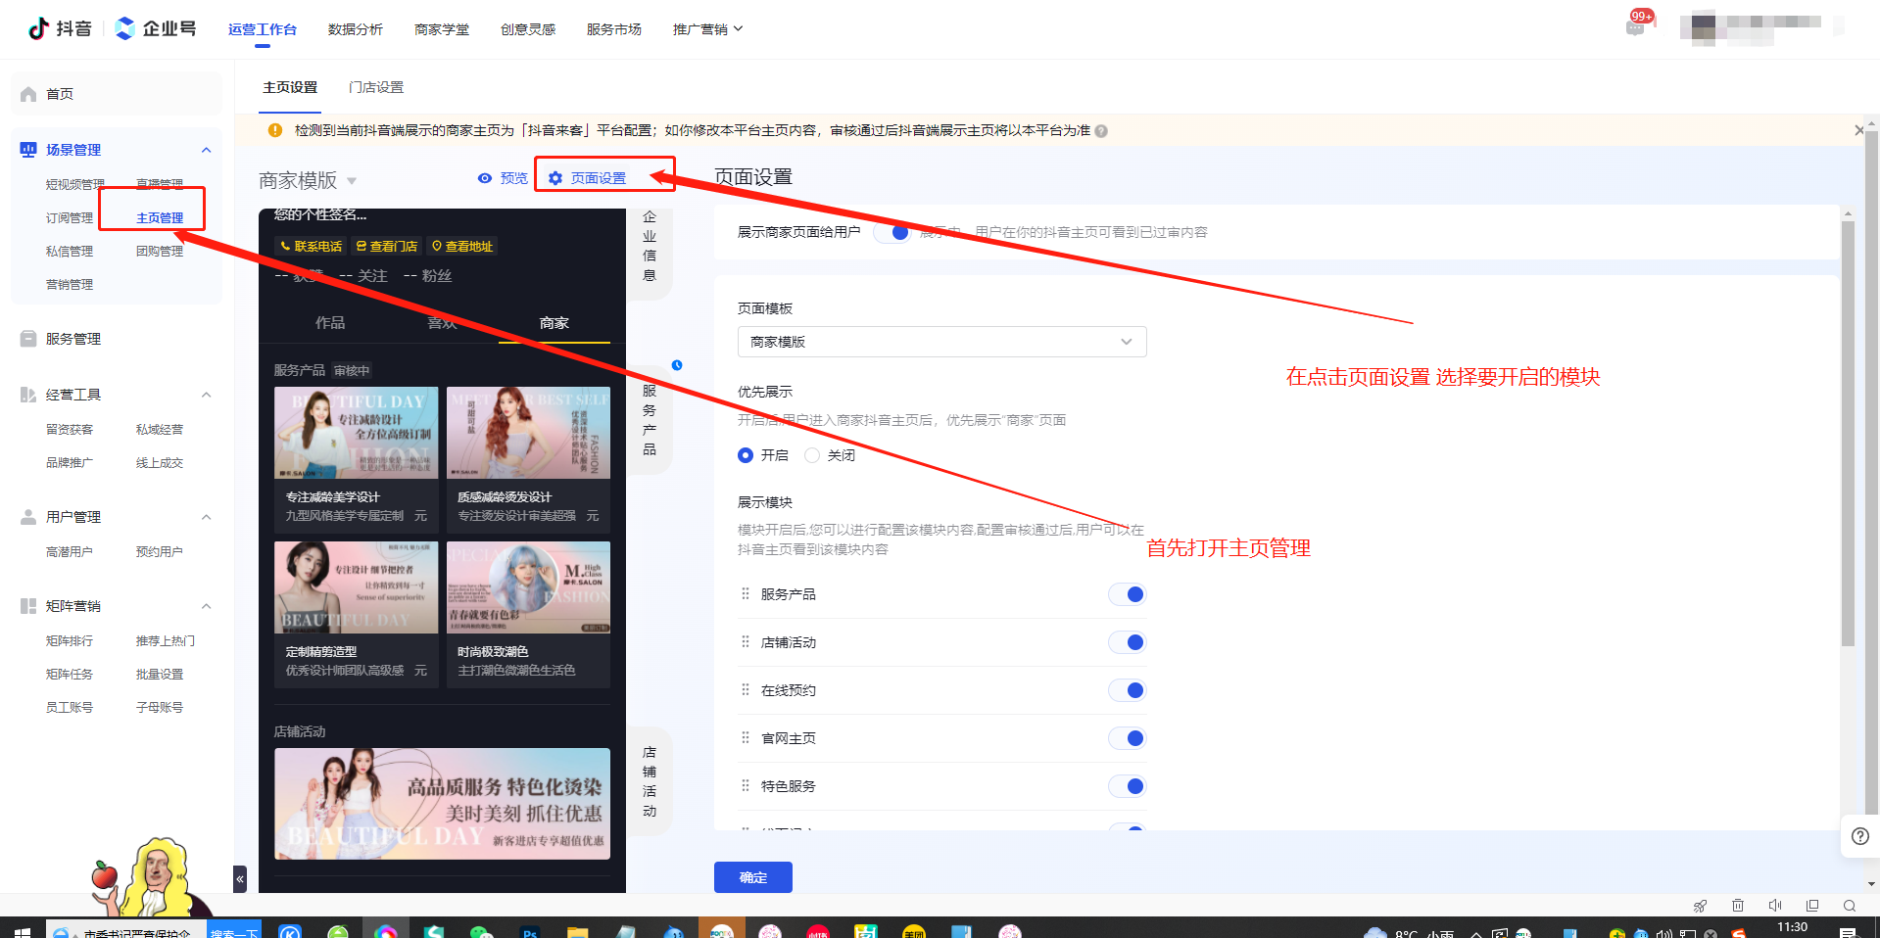Image resolution: width=1880 pixels, height=938 pixels.
Task: Click the 首页 home icon in sidebar
Action: coord(28,94)
